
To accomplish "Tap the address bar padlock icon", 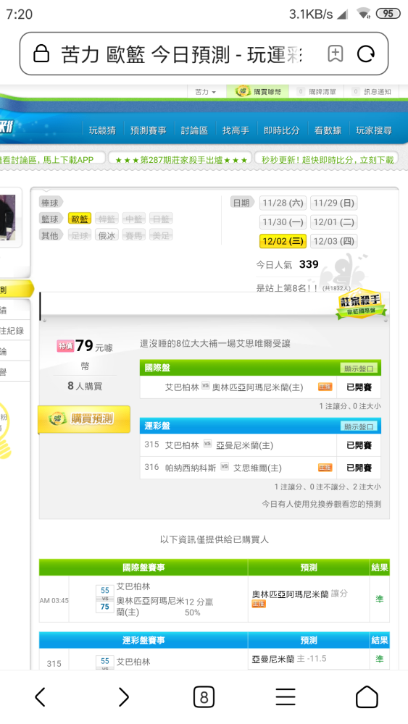I will click(41, 54).
